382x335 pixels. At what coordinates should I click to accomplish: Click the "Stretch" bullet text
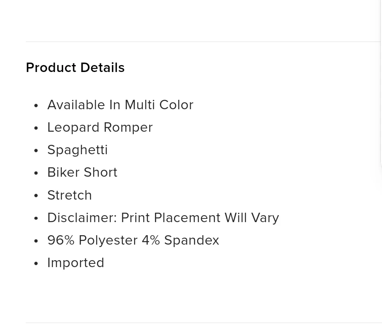click(x=70, y=195)
